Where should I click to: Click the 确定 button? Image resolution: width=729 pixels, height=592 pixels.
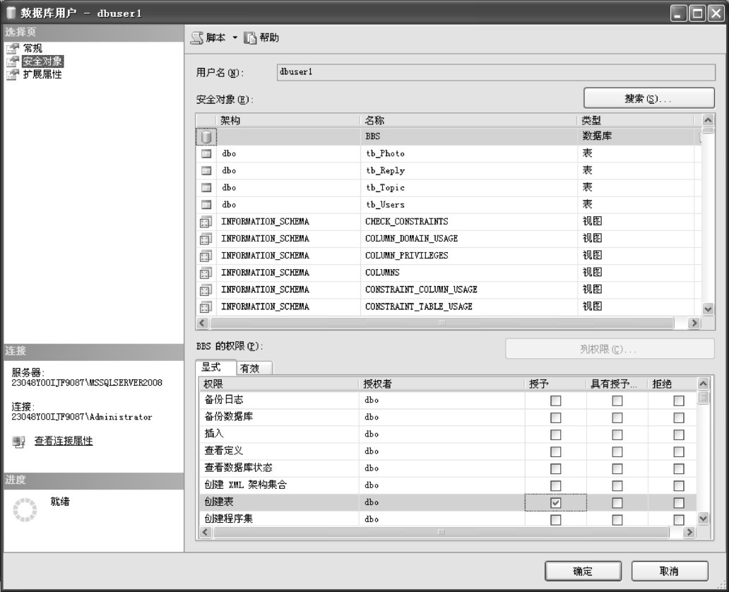[x=583, y=572]
